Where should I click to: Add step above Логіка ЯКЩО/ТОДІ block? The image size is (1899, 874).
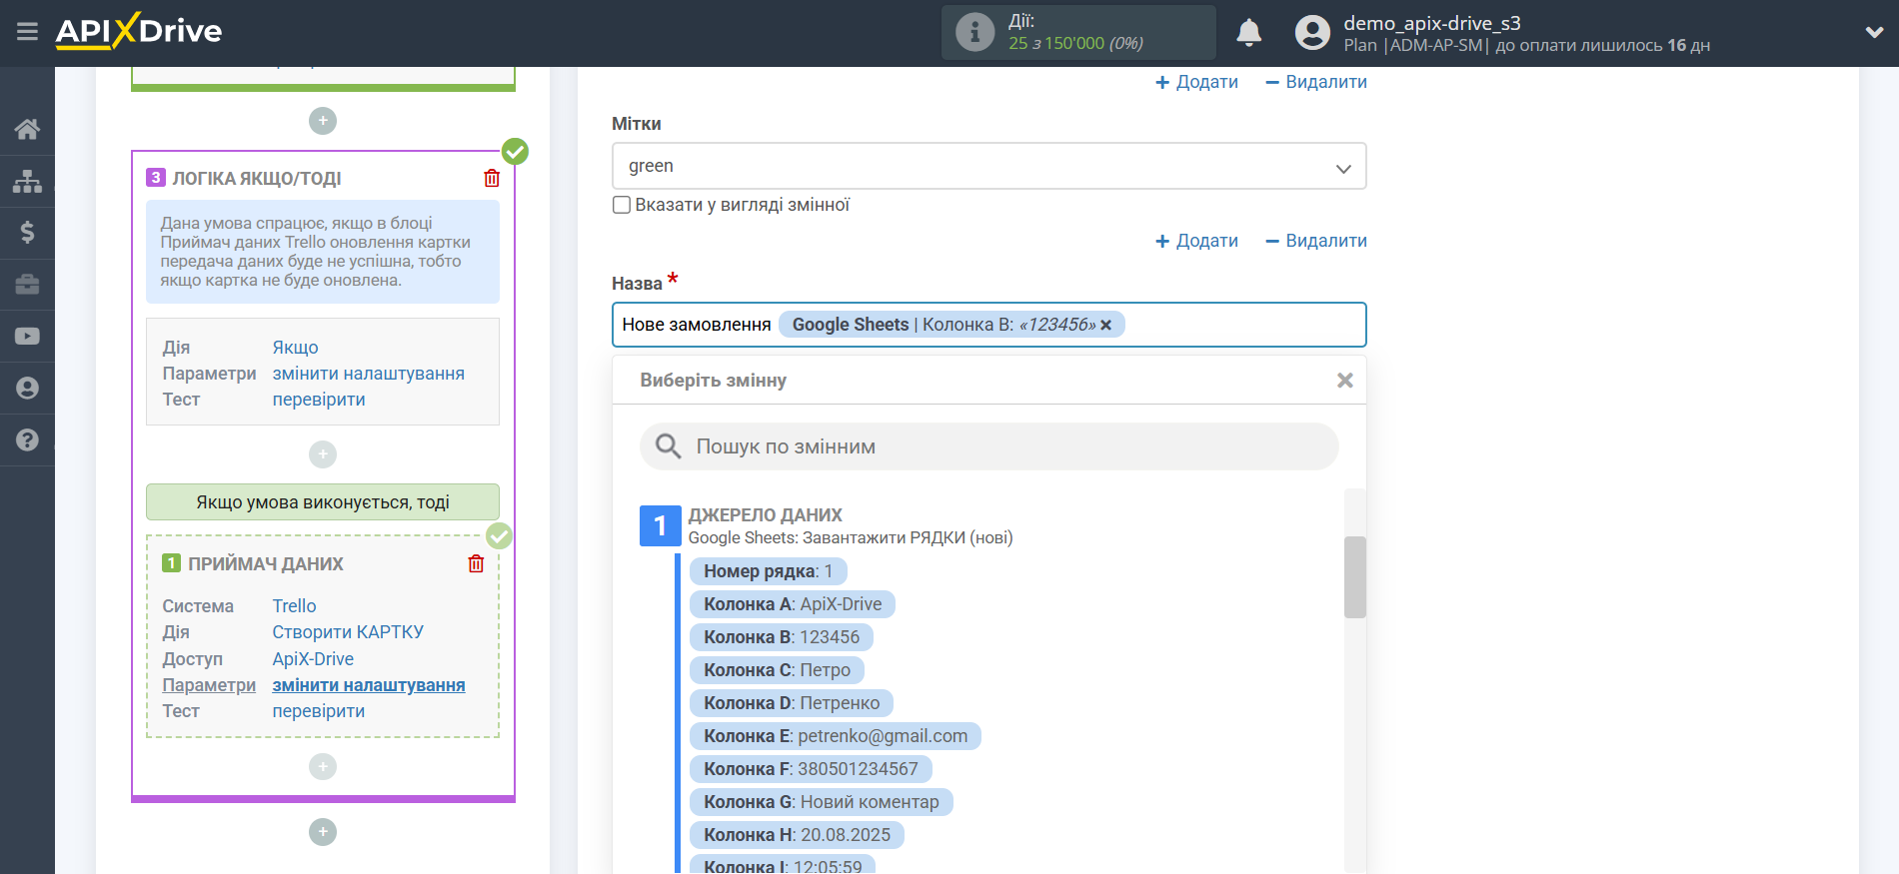(323, 121)
